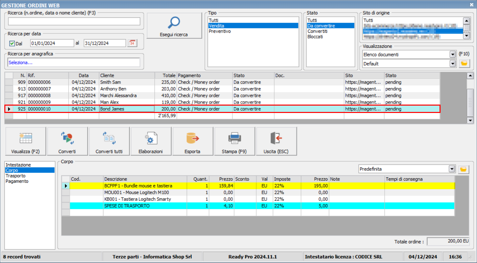Viewport: 477px width, 263px height.
Task: Click the Esporta button
Action: pos(192,141)
